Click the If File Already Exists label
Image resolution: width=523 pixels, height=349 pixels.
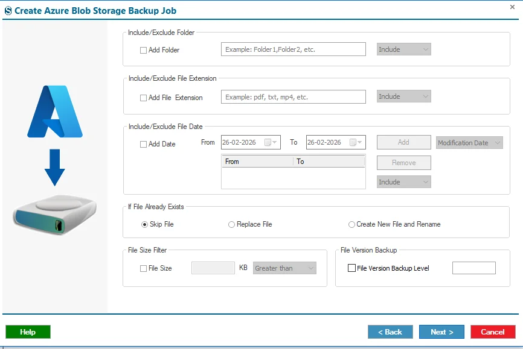(x=156, y=207)
